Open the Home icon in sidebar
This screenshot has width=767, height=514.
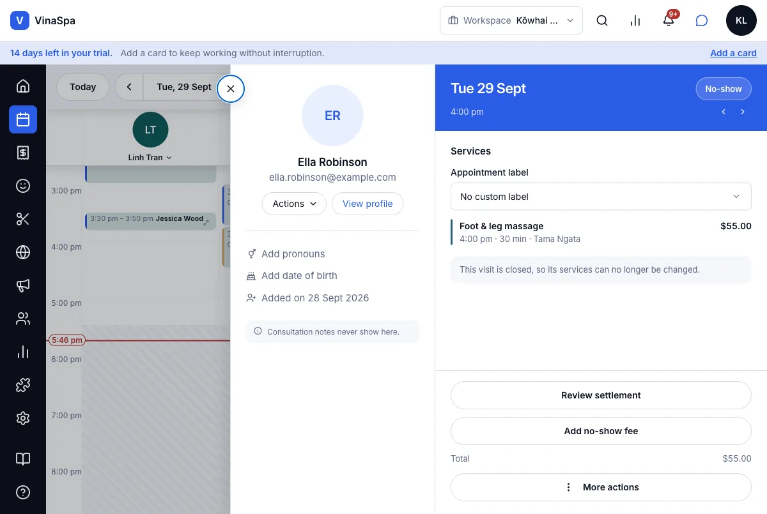pyautogui.click(x=23, y=86)
